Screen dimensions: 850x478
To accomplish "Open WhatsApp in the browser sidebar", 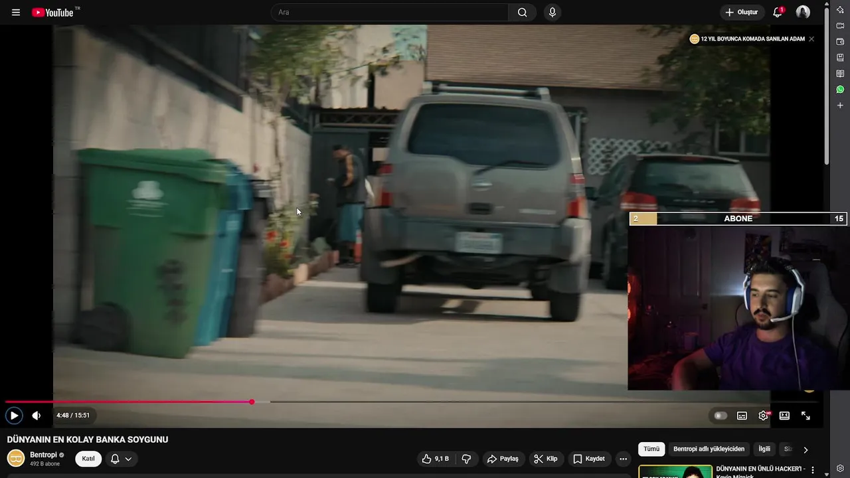I will (x=840, y=90).
